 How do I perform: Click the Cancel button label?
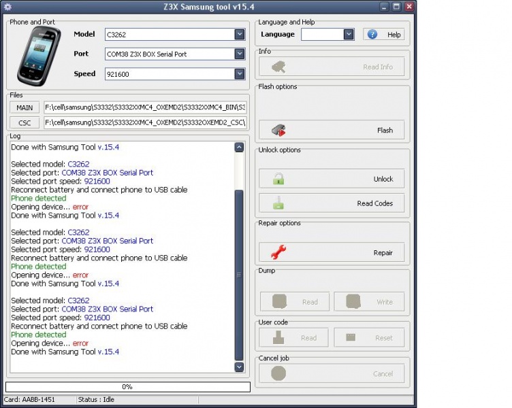[x=383, y=374]
